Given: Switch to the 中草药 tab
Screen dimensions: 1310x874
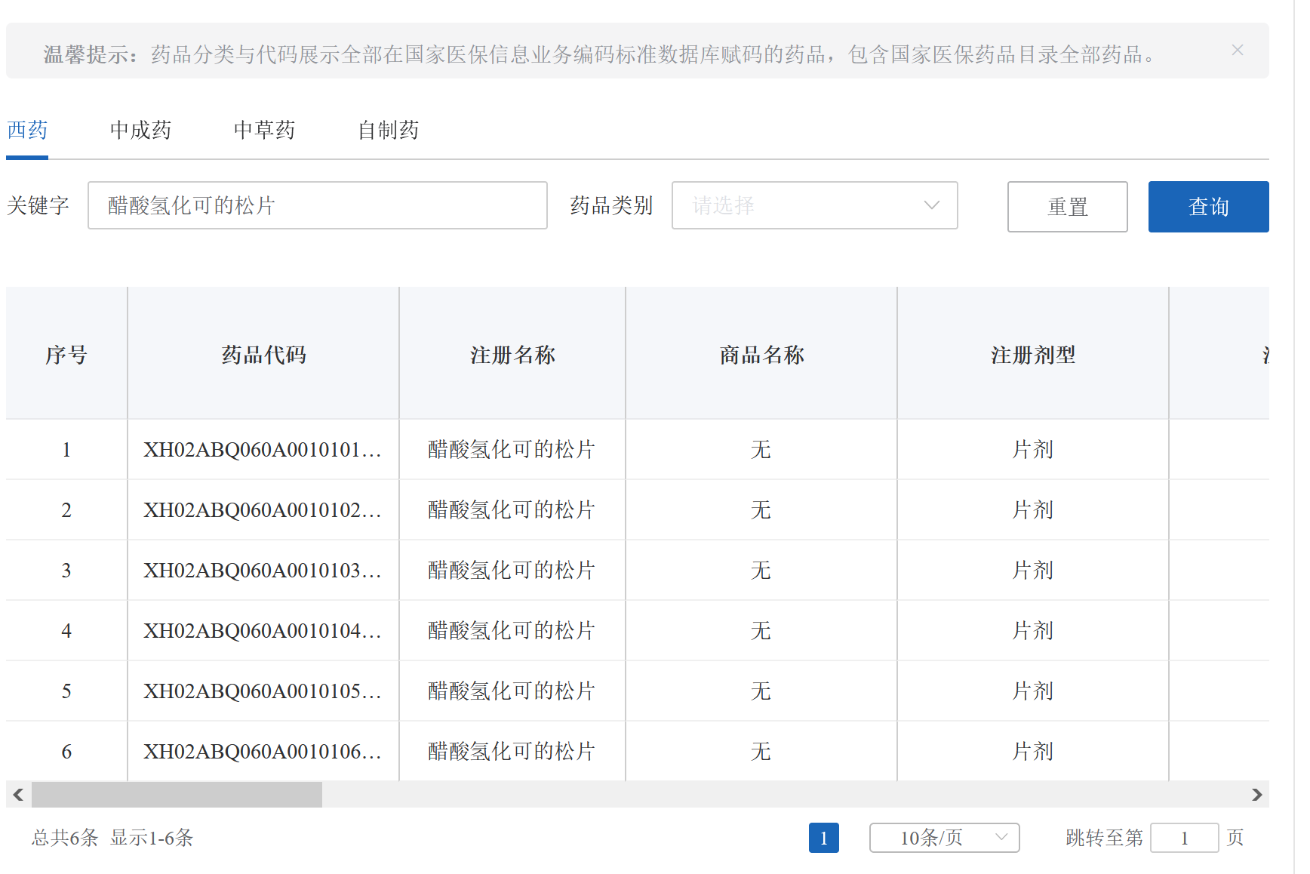Looking at the screenshot, I should coord(264,130).
